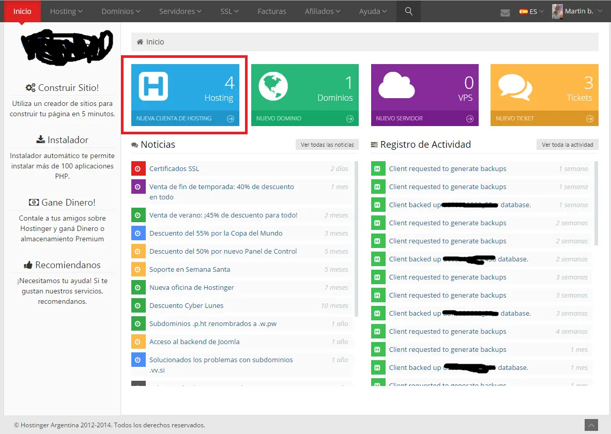Click the Spanish flag icon in the navbar

pos(523,11)
